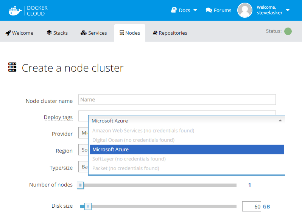Click the Status: label
302x216 pixels.
274,31
